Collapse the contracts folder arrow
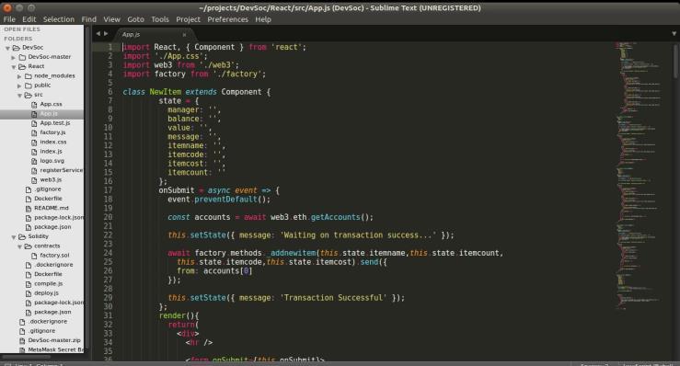Viewport: 680px width, 366px height. tap(19, 246)
